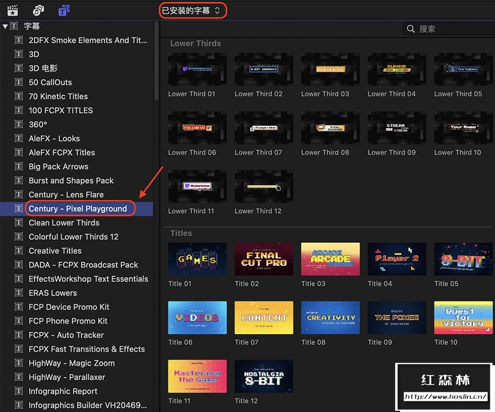
Task: Select Lower Third 03 PLAYER ON thumbnail
Action: click(x=331, y=69)
